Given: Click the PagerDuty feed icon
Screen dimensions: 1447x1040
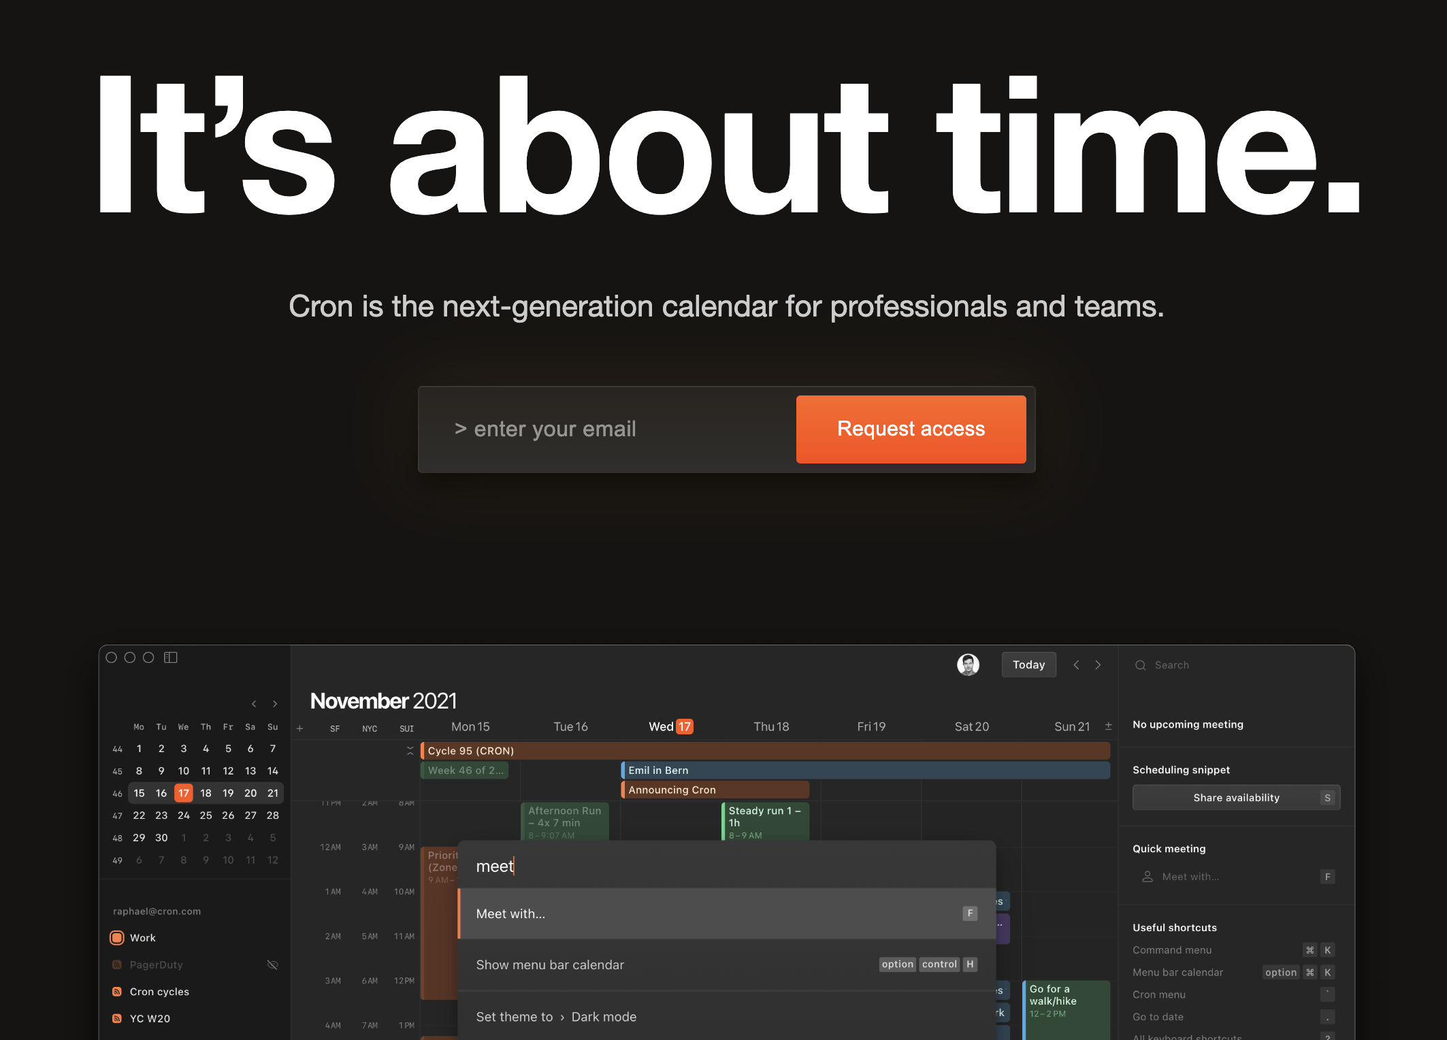Looking at the screenshot, I should (x=116, y=964).
